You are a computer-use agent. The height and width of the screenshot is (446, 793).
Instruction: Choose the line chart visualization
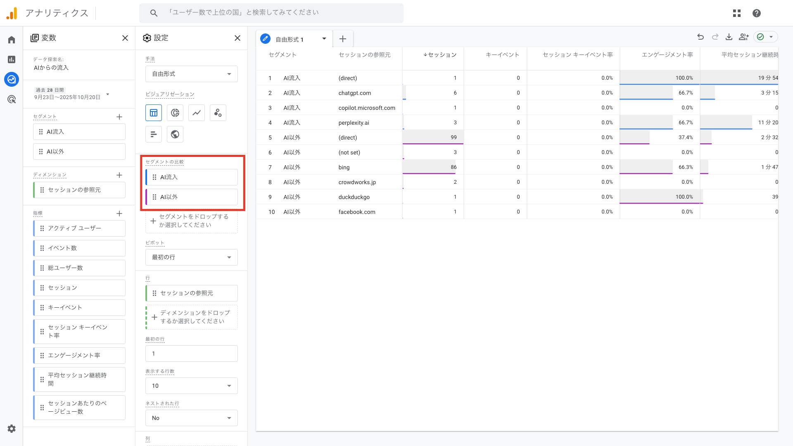[197, 113]
